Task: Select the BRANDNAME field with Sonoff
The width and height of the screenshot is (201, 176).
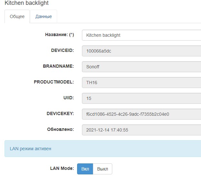Action: click(141, 67)
